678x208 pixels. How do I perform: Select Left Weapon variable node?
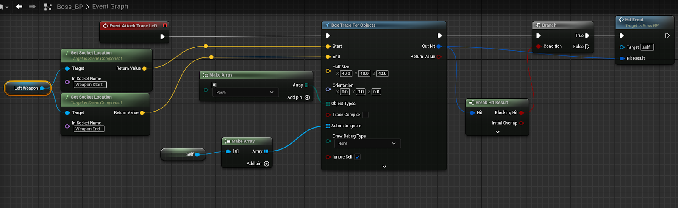[28, 88]
